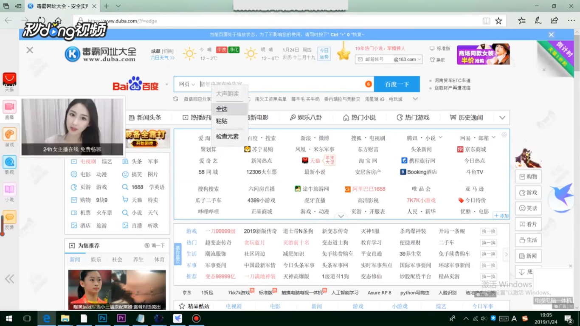Choose 检查元素 in the context menu

[x=230, y=137]
